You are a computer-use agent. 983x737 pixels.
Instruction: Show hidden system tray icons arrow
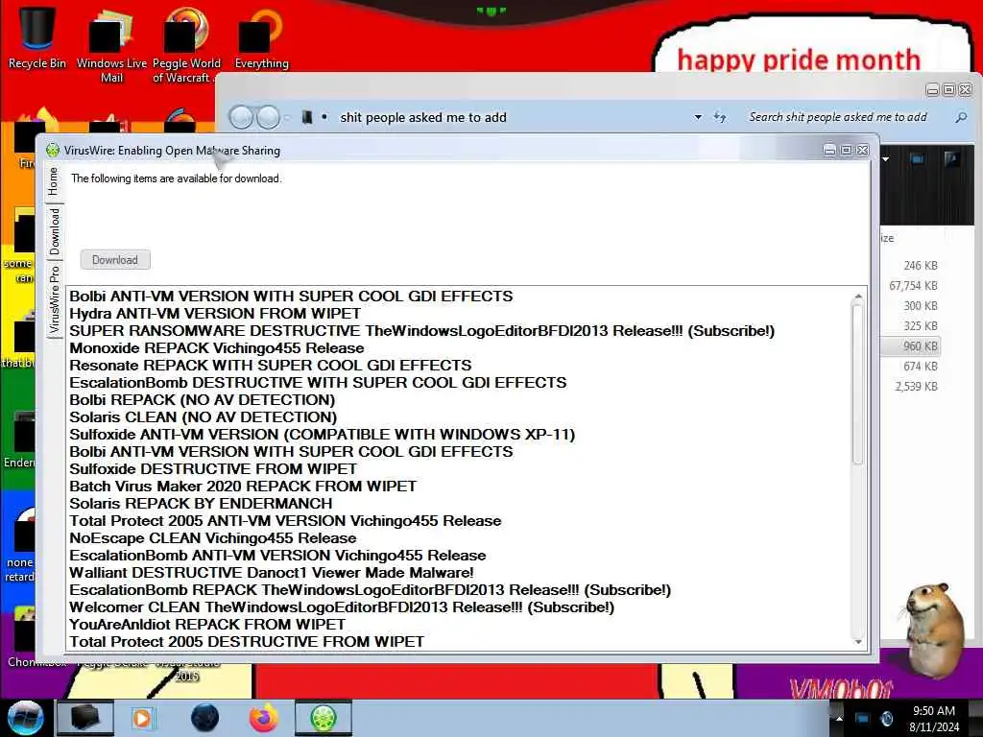(x=839, y=718)
